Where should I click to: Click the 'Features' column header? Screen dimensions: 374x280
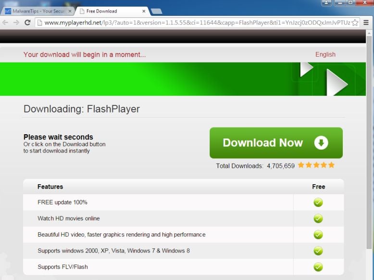click(50, 187)
